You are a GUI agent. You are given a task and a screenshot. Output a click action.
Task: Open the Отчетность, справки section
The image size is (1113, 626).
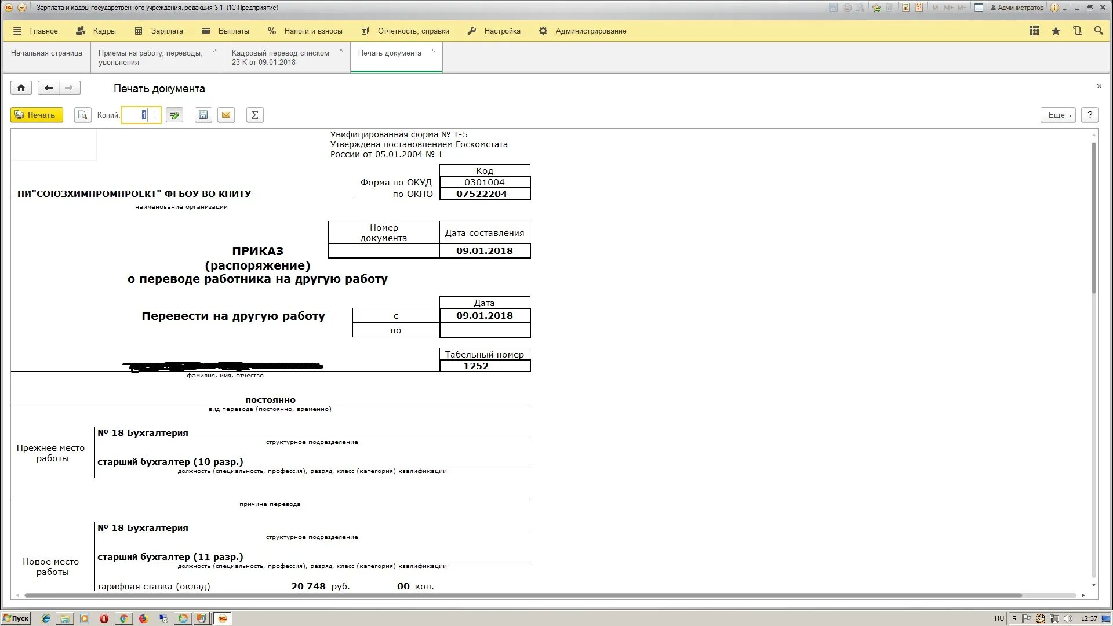point(405,31)
